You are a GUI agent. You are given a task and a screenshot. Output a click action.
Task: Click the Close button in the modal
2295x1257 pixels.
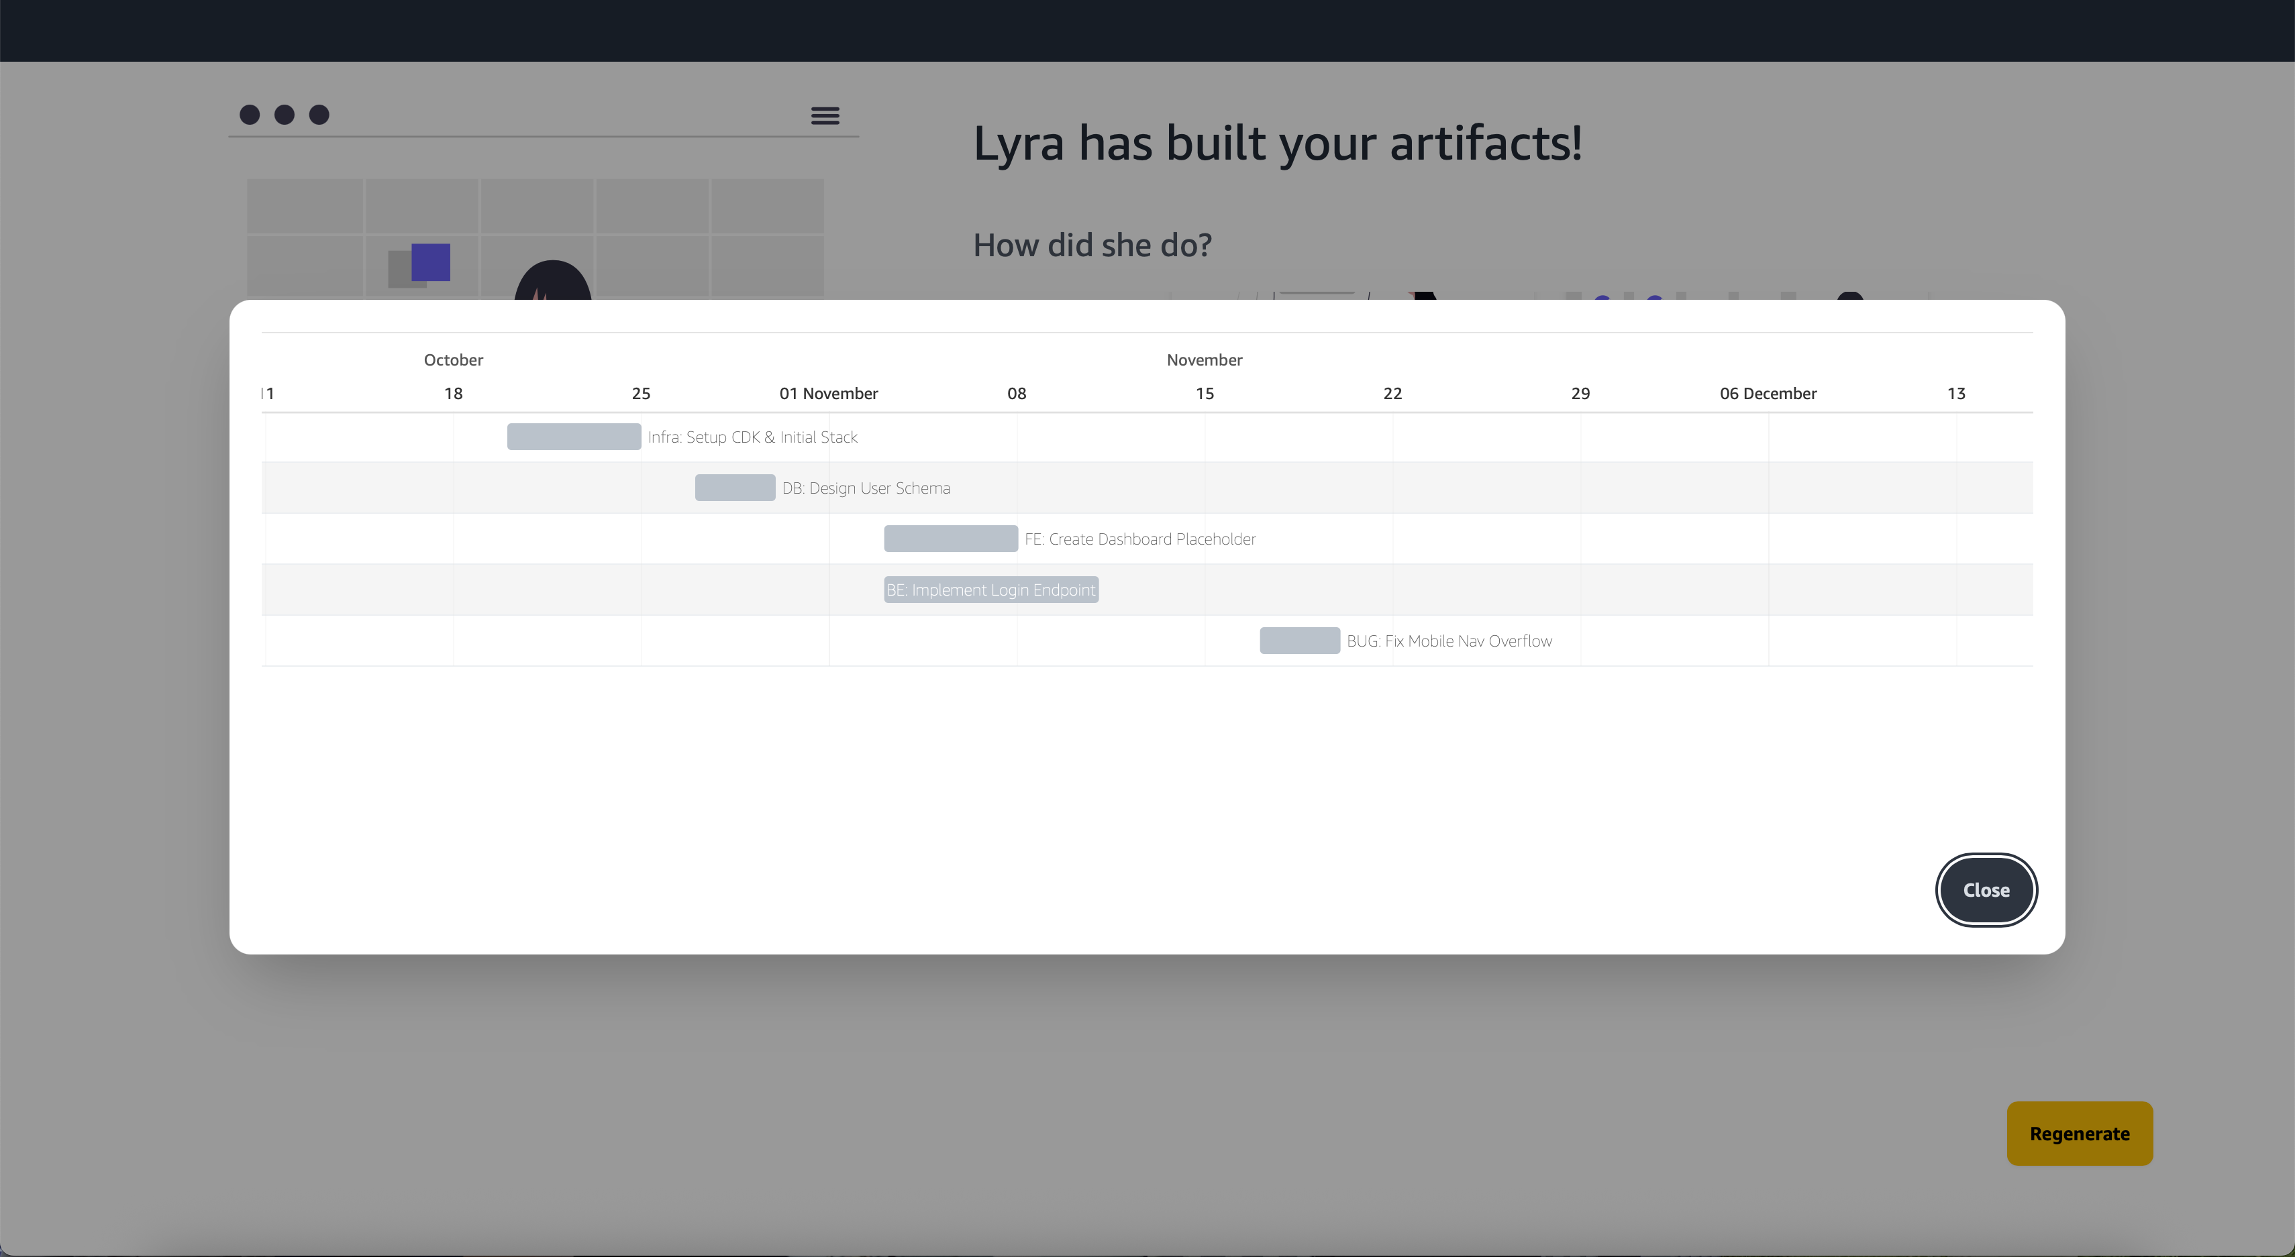pos(1985,889)
